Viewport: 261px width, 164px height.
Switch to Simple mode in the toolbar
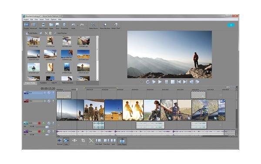pyautogui.click(x=26, y=26)
